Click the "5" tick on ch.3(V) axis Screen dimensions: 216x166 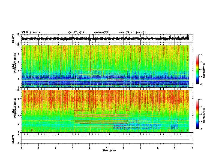pyautogui.click(x=19, y=135)
